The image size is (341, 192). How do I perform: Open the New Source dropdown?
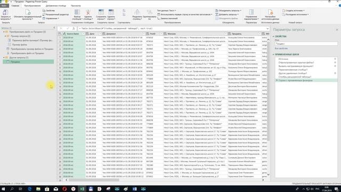293,11
